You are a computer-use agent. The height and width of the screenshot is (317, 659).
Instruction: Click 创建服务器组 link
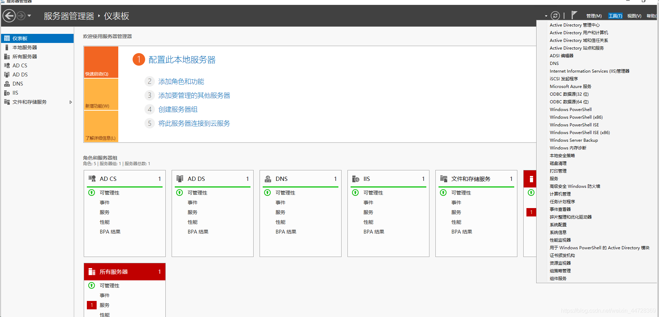(178, 109)
